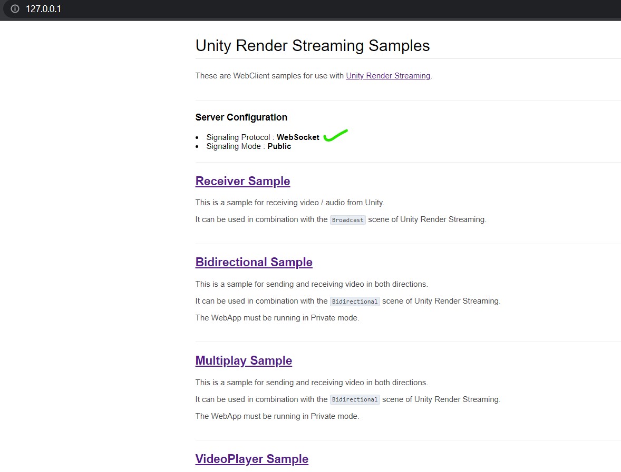Screen dimensions: 621x472
Task: Click the Unity Render Streaming hyperlink in the intro
Action: (x=388, y=76)
